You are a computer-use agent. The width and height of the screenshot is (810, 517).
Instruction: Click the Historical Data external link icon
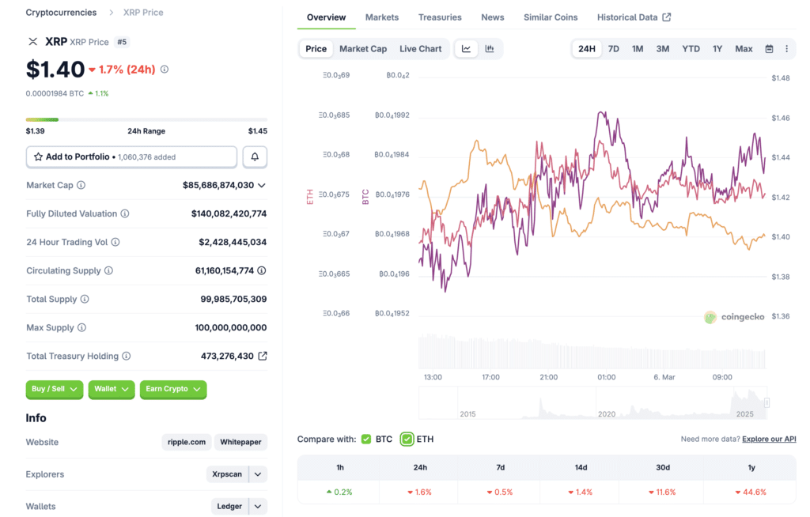(x=667, y=17)
